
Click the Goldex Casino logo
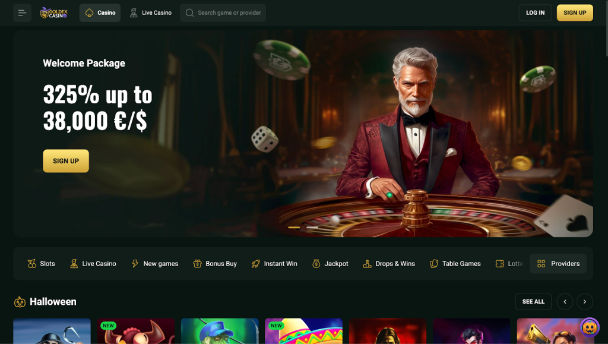[54, 13]
